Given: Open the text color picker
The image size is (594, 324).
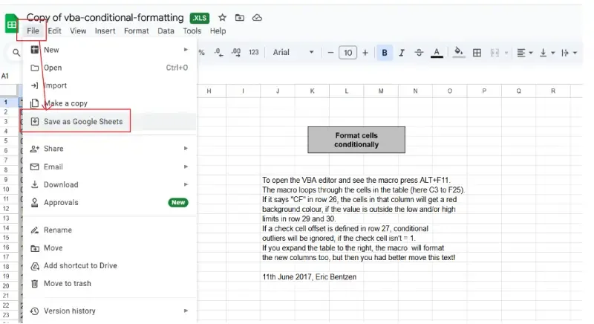Looking at the screenshot, I should (437, 53).
